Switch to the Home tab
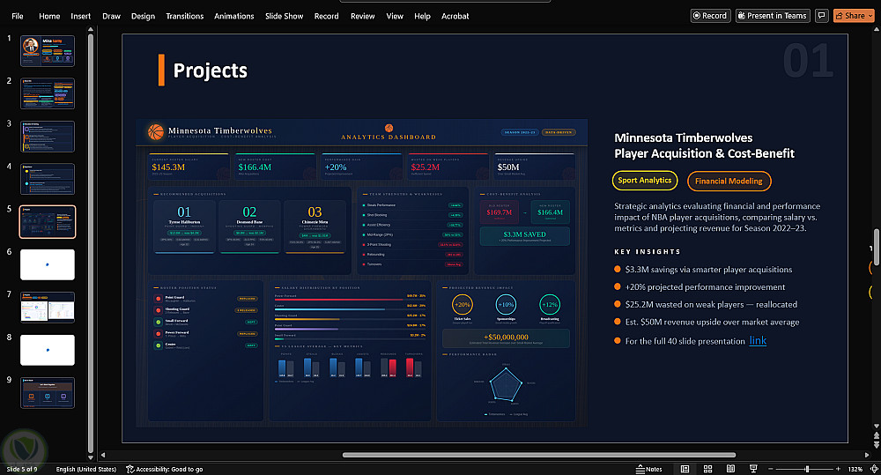Image resolution: width=881 pixels, height=475 pixels. (x=49, y=16)
